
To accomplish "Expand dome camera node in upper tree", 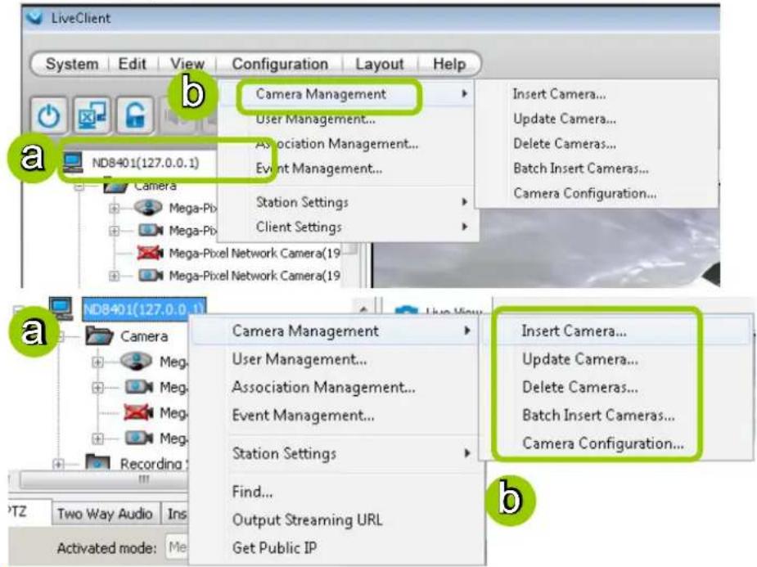I will [x=114, y=209].
